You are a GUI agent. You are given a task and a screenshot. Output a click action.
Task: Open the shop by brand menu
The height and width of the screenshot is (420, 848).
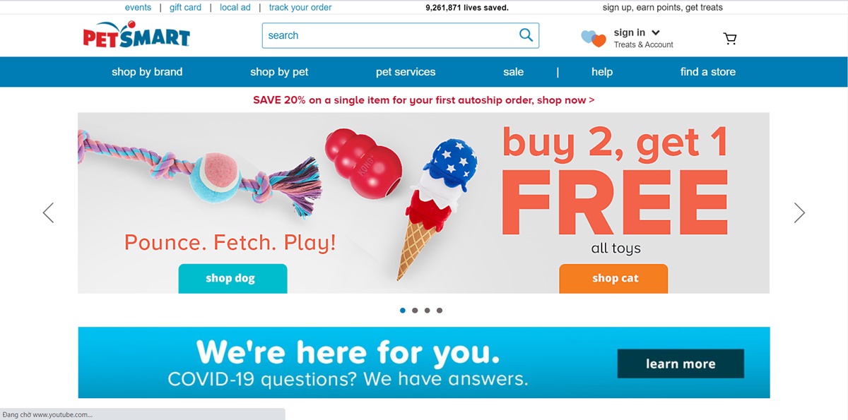pyautogui.click(x=147, y=72)
